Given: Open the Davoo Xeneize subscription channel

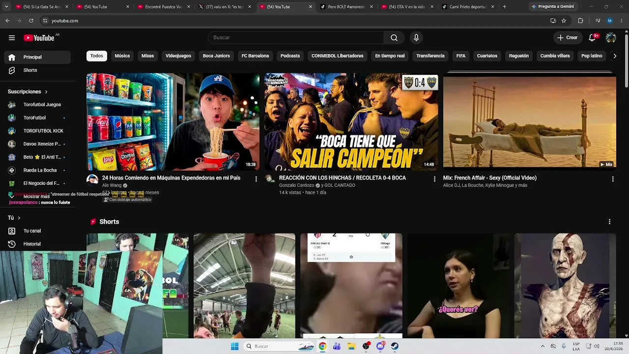Looking at the screenshot, I should coord(37,144).
